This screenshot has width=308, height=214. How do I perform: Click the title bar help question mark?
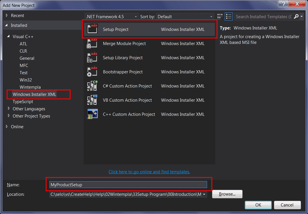tap(284, 4)
